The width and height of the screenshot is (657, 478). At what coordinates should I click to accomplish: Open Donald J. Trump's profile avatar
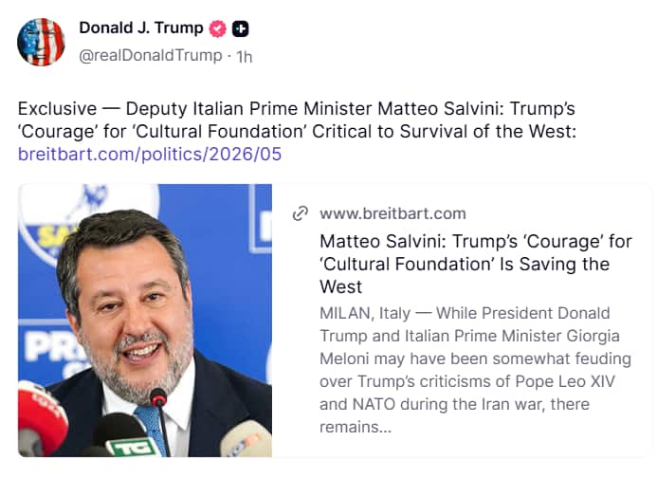click(41, 42)
